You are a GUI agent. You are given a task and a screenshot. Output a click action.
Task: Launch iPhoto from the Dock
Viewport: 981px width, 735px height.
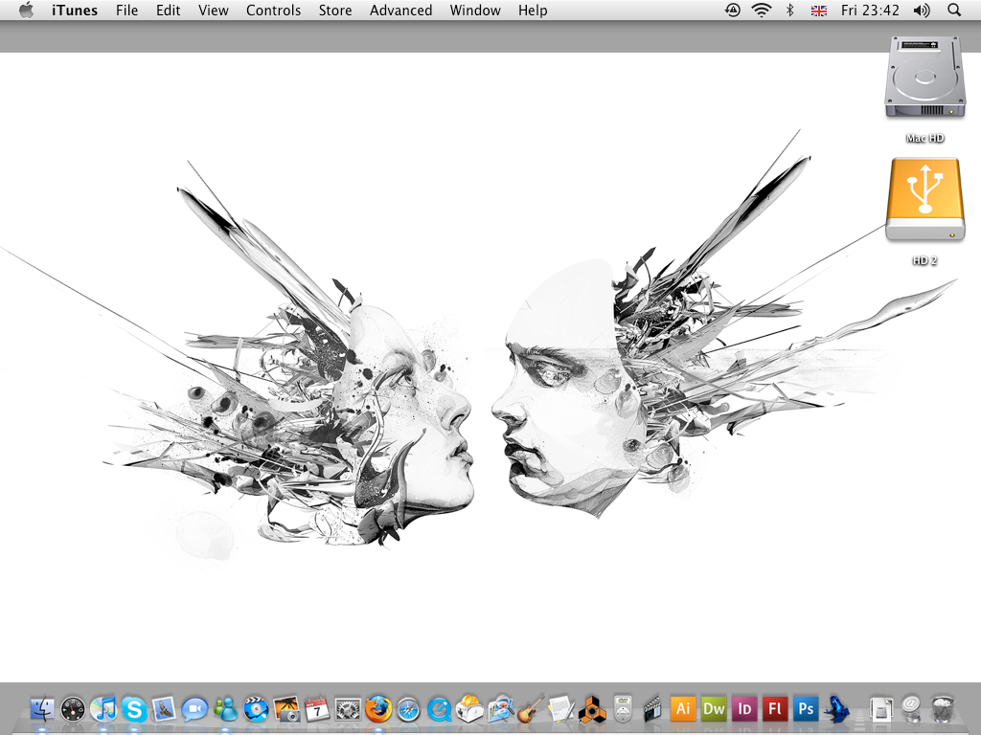286,709
